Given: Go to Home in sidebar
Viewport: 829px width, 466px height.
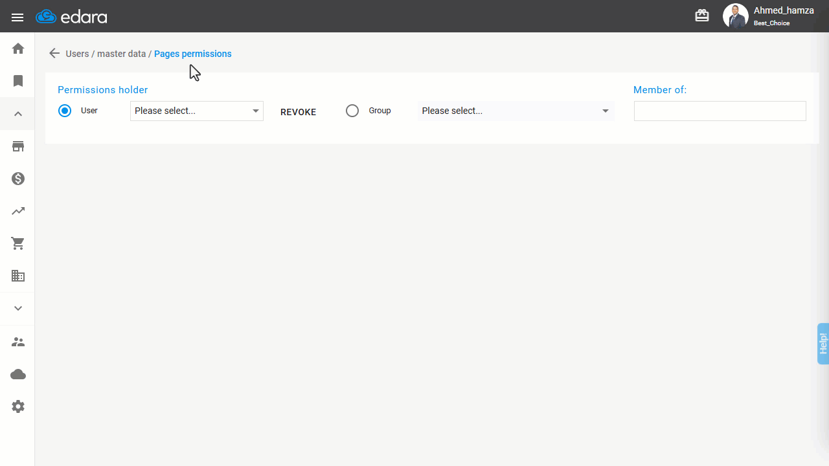Looking at the screenshot, I should click(x=18, y=49).
